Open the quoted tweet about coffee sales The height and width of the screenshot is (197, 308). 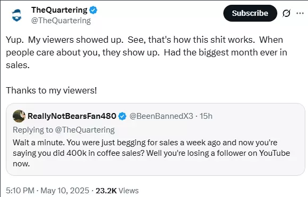(156, 139)
